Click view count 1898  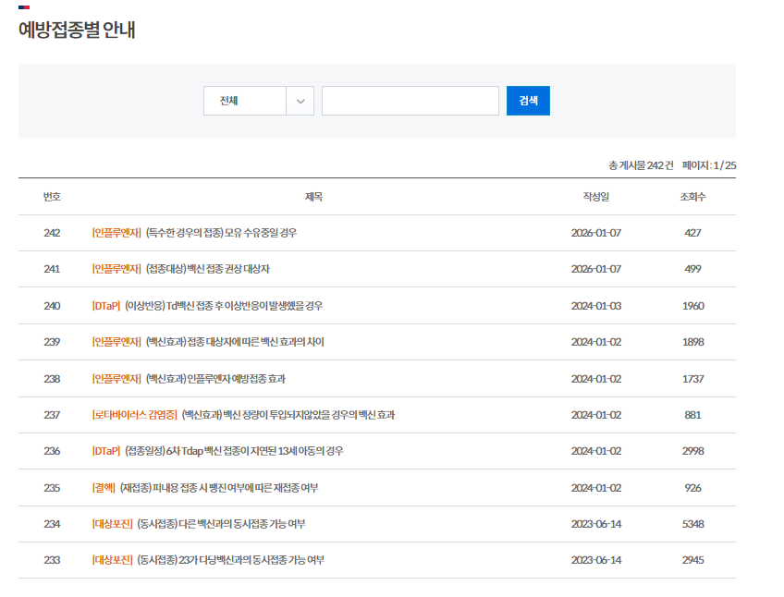[x=693, y=342]
